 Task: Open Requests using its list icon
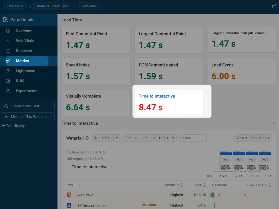8,51
